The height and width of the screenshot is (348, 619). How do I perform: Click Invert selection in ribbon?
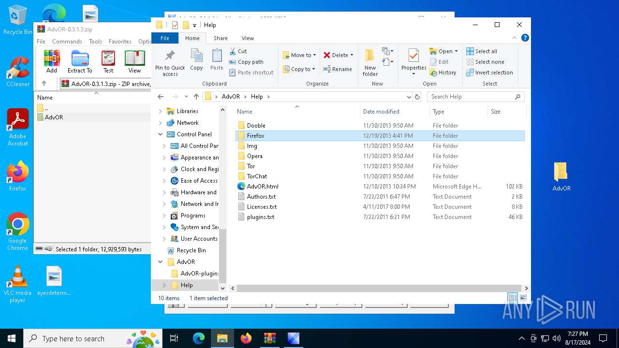pos(489,72)
